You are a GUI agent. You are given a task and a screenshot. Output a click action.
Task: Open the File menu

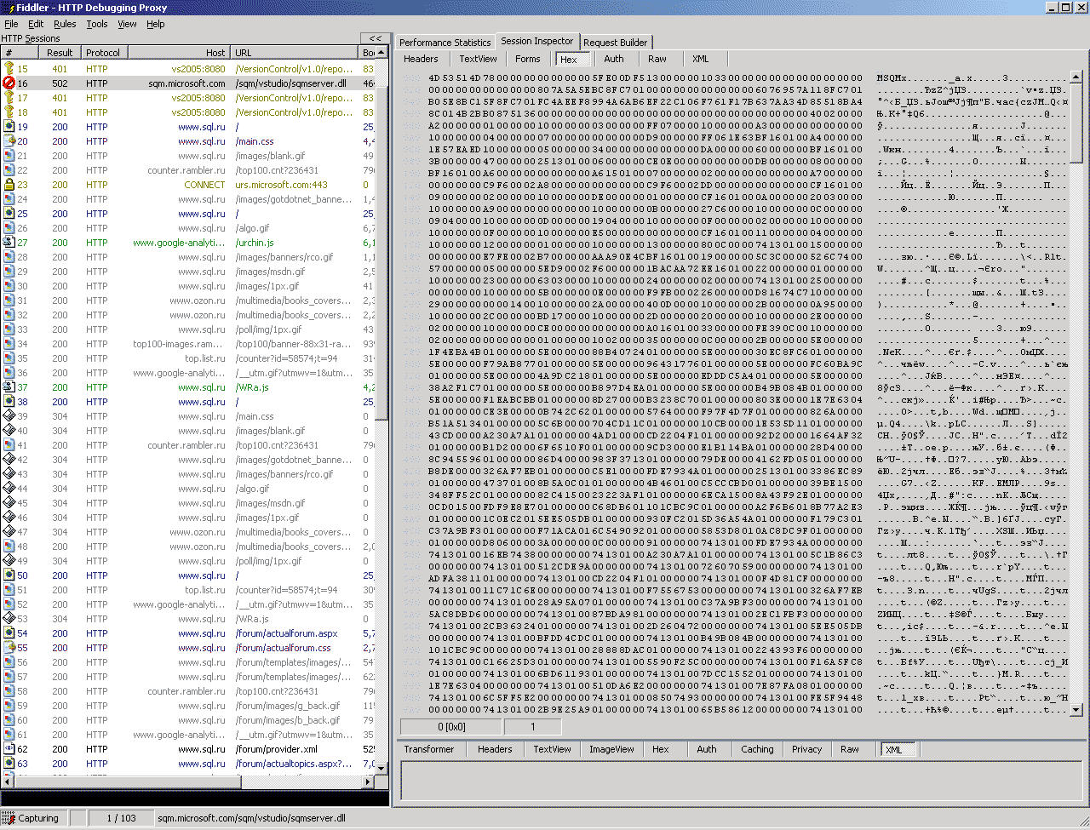[11, 24]
